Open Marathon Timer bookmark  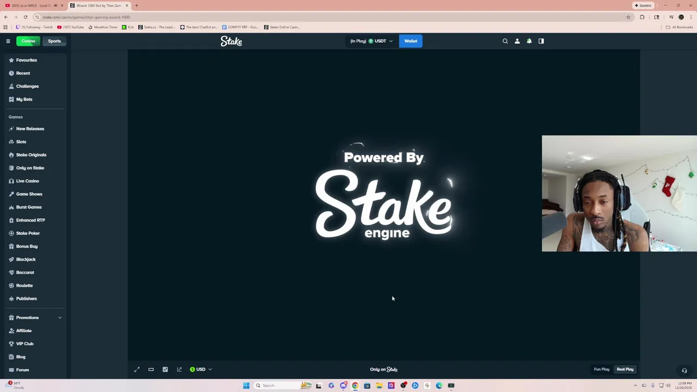(x=103, y=27)
